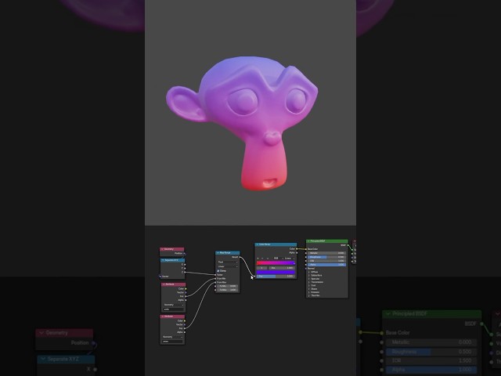The height and width of the screenshot is (376, 501).
Task: Click the To Min field in Map Range
Action: pyautogui.click(x=228, y=286)
